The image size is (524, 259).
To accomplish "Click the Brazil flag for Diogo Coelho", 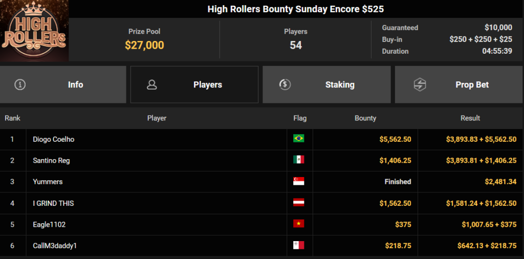I will (298, 139).
